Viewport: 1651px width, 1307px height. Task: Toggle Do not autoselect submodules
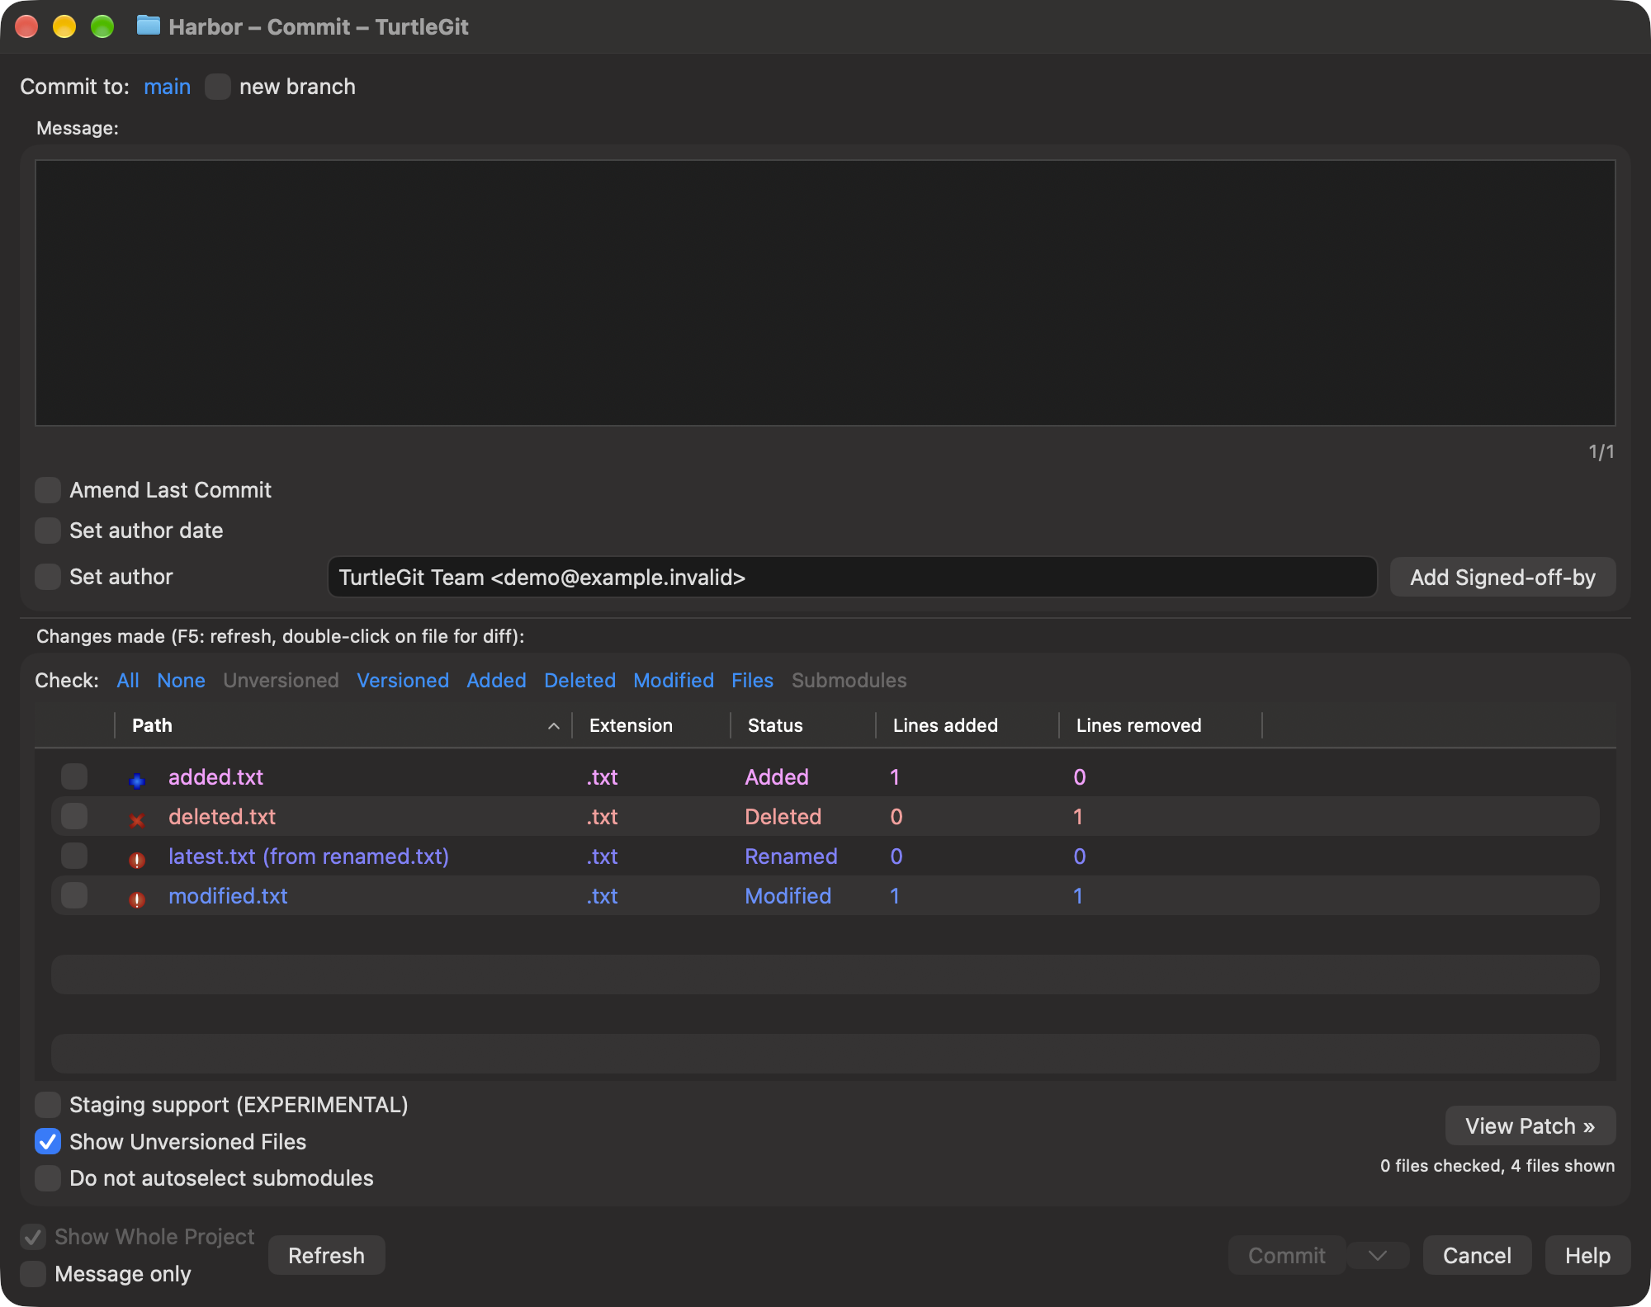click(48, 1178)
